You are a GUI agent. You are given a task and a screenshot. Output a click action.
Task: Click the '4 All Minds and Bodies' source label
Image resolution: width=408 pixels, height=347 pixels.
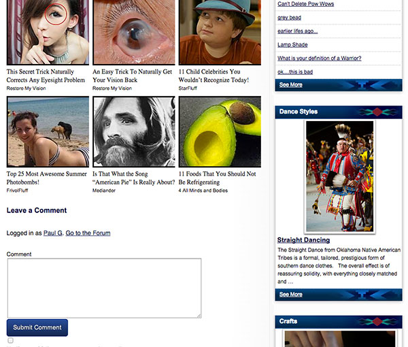point(203,191)
